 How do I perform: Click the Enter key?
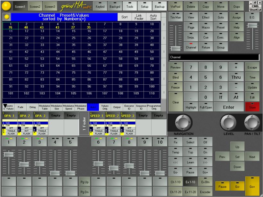(x=228, y=107)
